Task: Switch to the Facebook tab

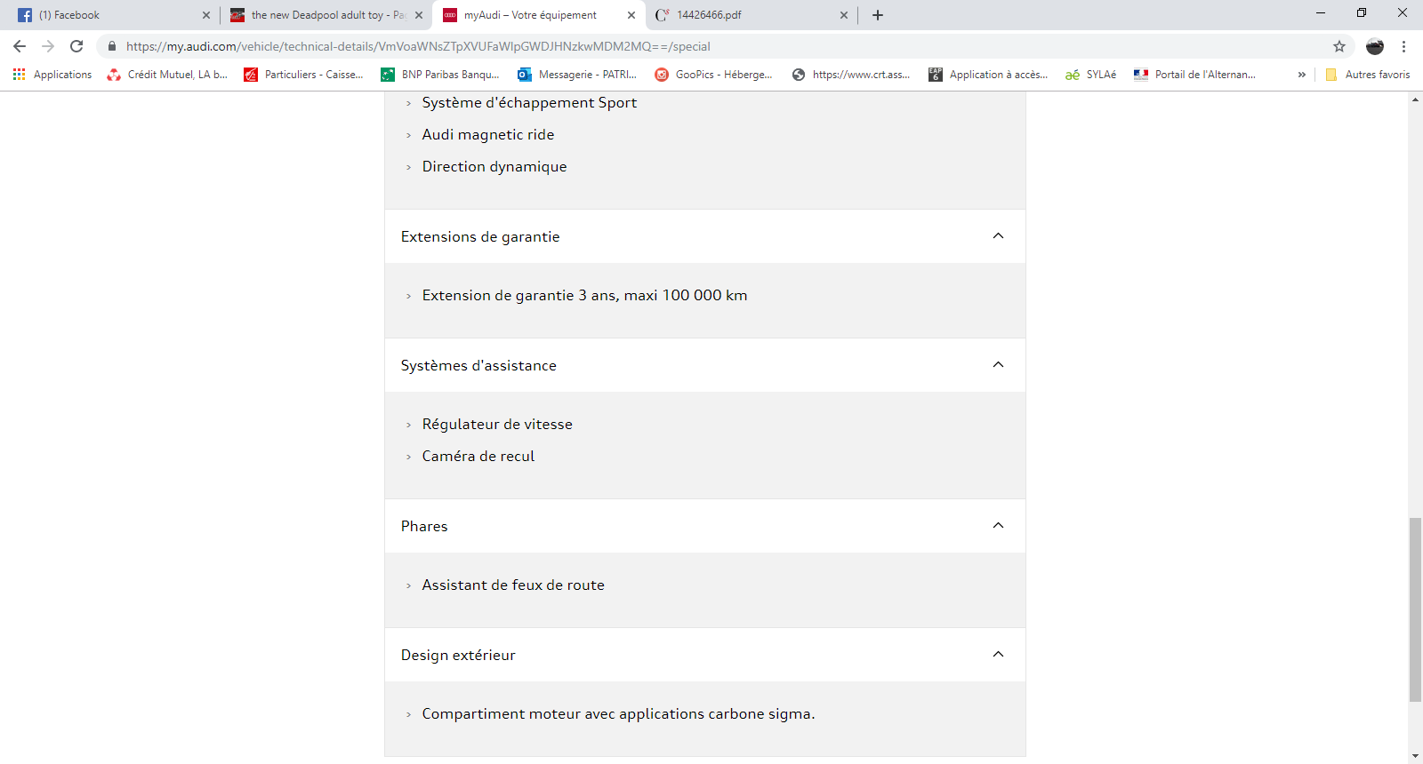Action: (107, 15)
